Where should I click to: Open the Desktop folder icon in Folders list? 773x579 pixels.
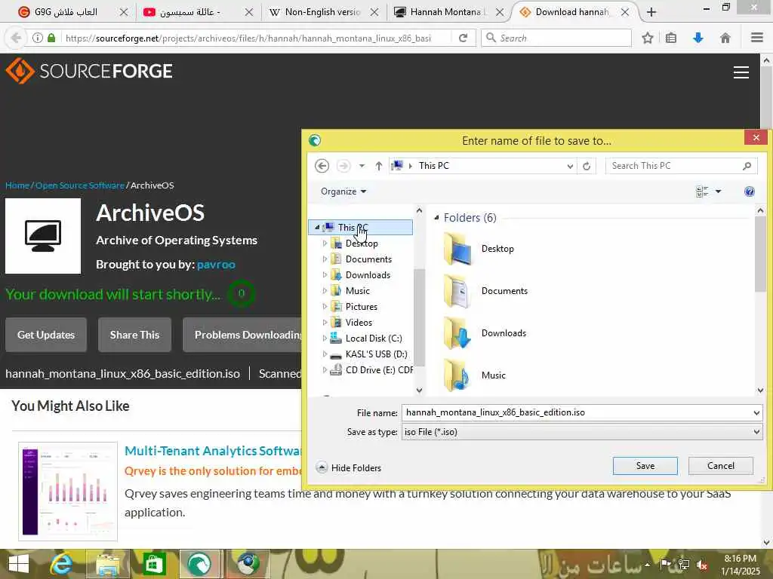click(x=458, y=249)
